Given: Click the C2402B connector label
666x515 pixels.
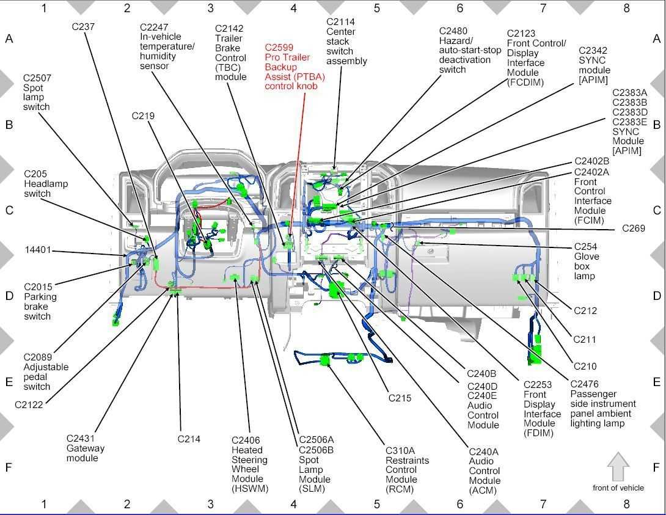Looking at the screenshot, I should point(591,161).
